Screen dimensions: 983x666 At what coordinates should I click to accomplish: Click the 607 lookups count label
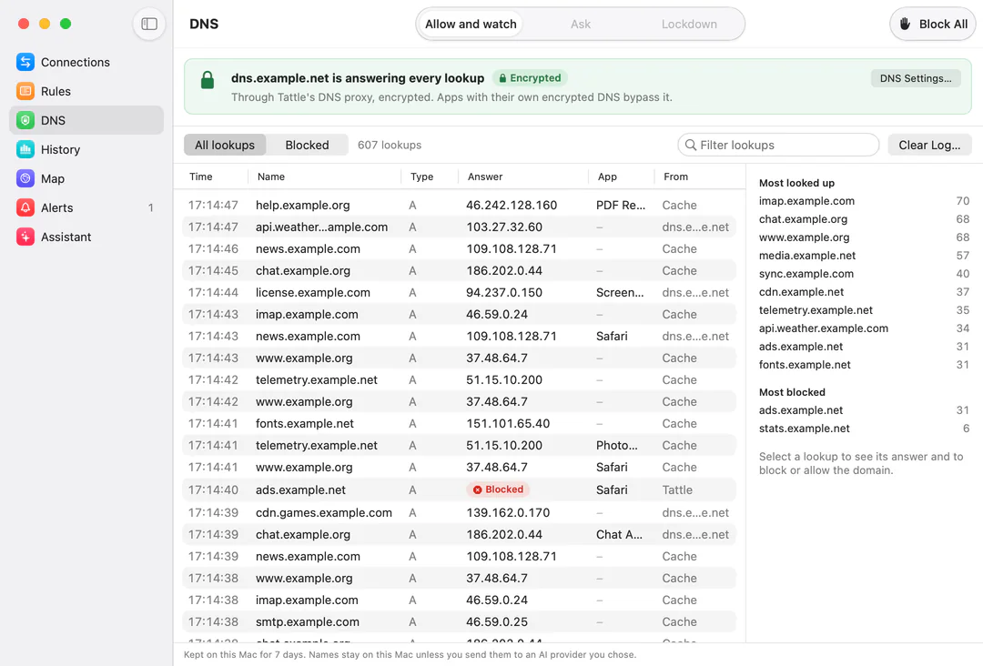390,145
